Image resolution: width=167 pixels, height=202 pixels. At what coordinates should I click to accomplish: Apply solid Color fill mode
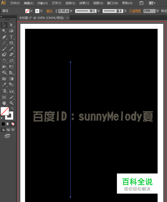click(x=3, y=124)
